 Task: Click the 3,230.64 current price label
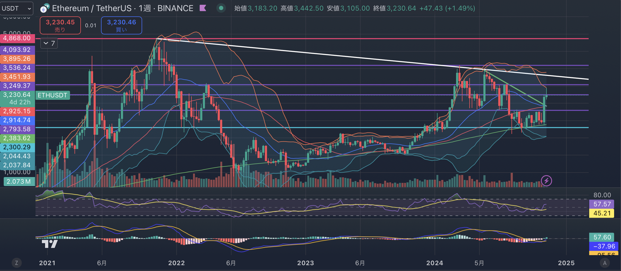[x=18, y=95]
